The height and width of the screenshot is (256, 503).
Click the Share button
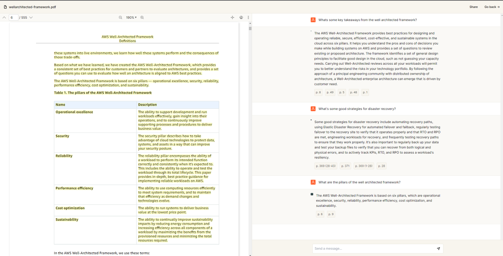pyautogui.click(x=474, y=7)
